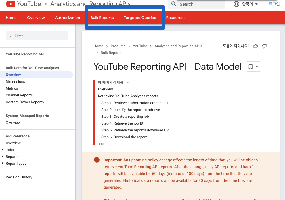Click the sidebar Filter input field
The width and height of the screenshot is (285, 200).
pos(37,36)
